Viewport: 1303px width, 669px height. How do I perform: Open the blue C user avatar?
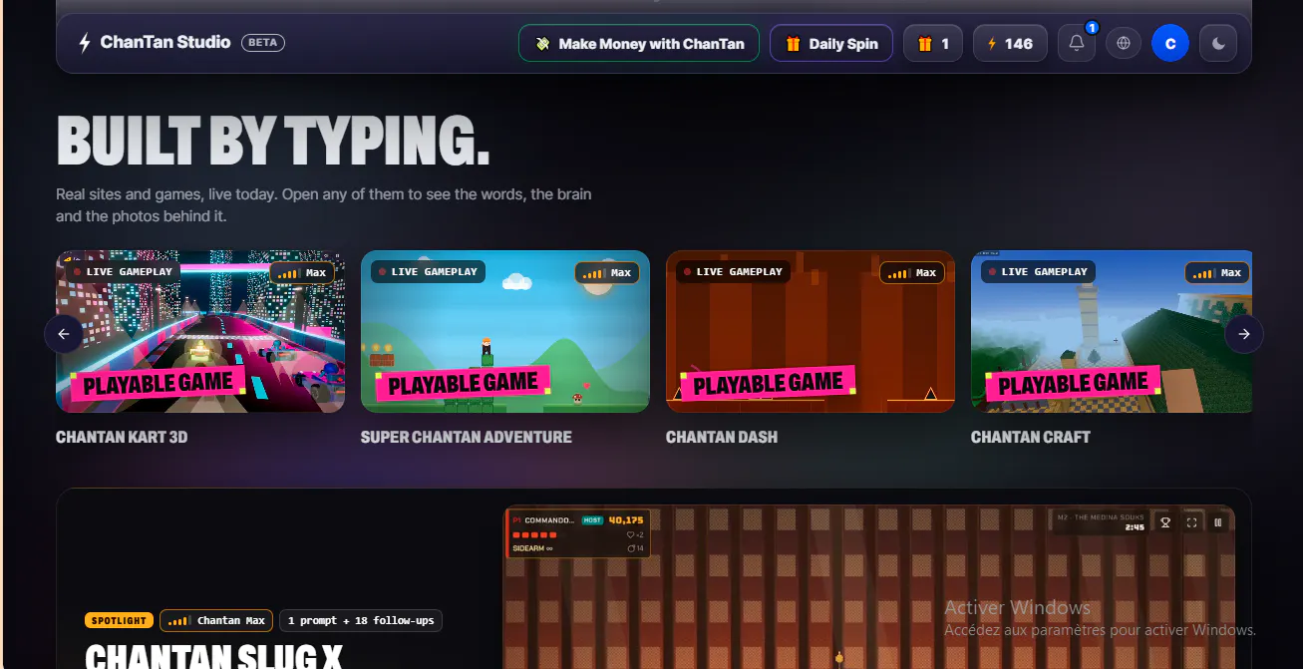1170,43
